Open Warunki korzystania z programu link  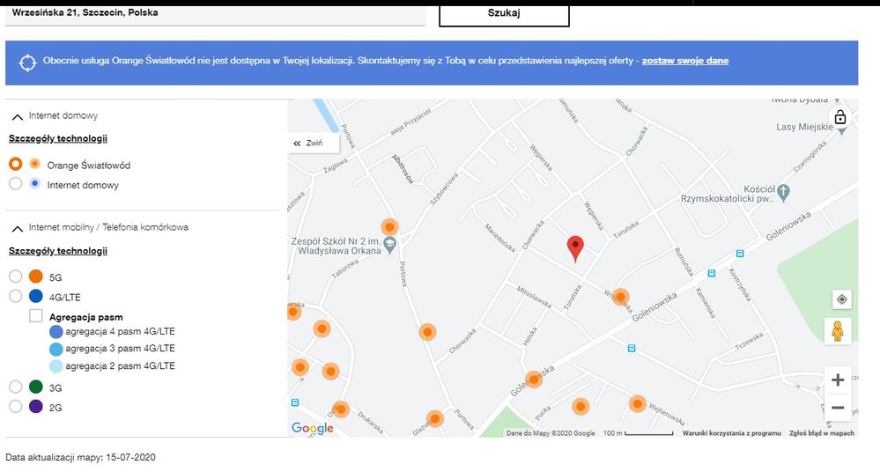[x=731, y=433]
